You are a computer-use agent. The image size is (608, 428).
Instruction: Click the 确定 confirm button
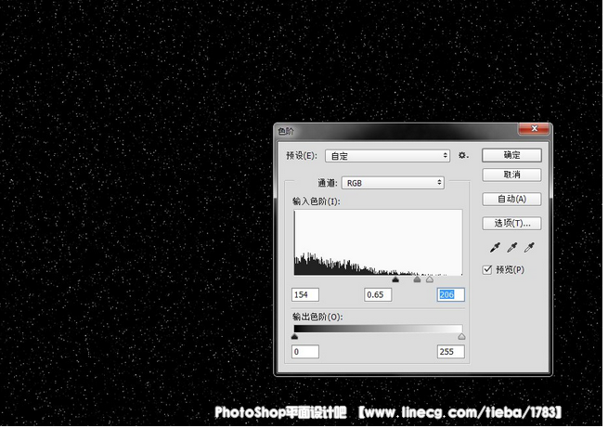point(511,155)
